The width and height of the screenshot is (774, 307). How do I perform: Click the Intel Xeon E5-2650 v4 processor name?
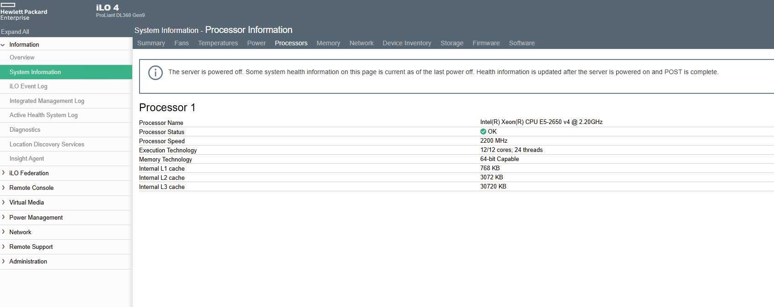541,122
